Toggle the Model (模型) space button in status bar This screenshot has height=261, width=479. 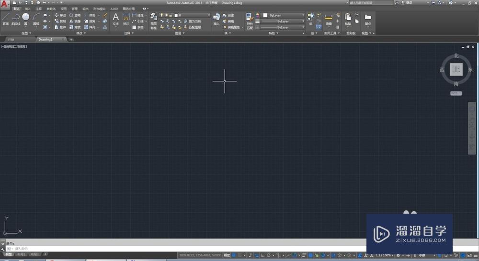[x=227, y=255]
